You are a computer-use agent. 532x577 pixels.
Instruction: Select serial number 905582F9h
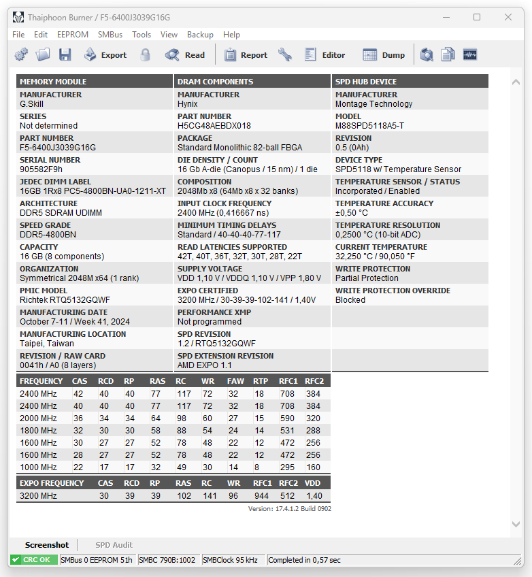click(x=41, y=169)
